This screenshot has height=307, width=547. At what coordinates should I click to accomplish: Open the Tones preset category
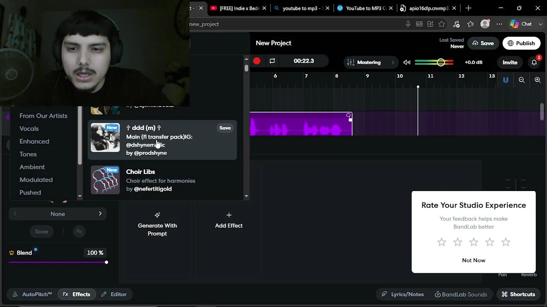click(x=28, y=154)
